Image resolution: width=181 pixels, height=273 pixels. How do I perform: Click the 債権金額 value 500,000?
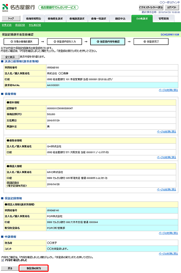coord(51,114)
